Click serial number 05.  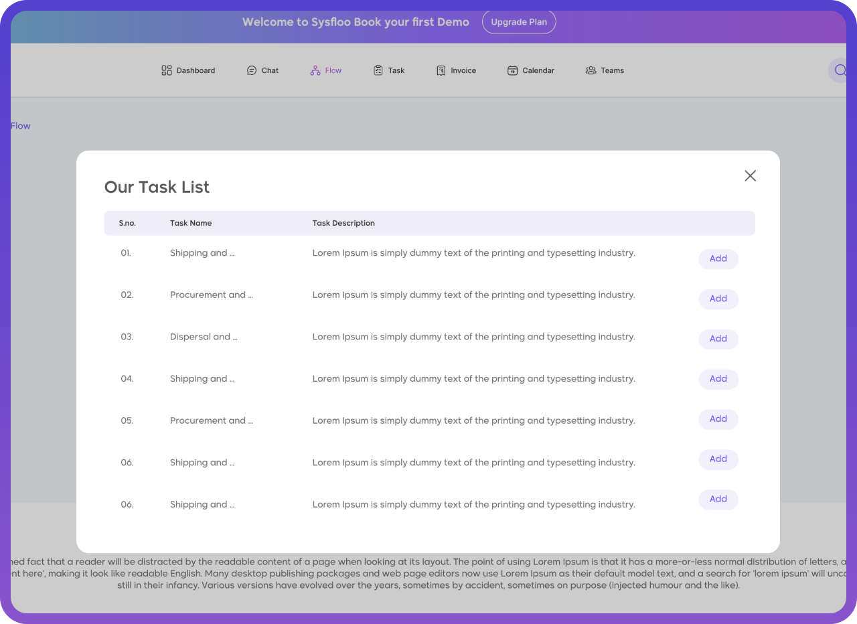click(127, 420)
